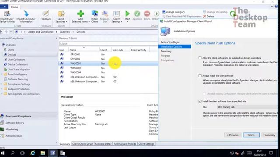Click the Previous button in wizard
Screen dimensions: 280x157
pyautogui.click(x=233, y=135)
